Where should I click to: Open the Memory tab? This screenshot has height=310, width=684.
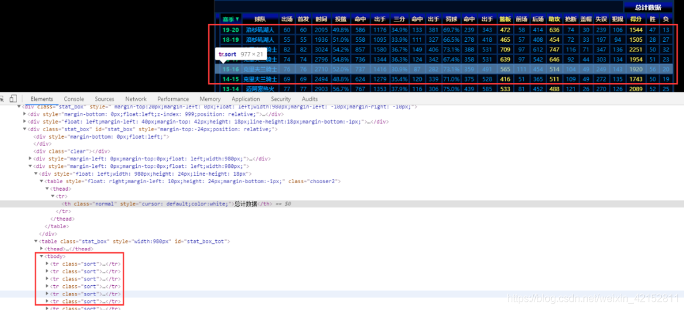(x=210, y=99)
